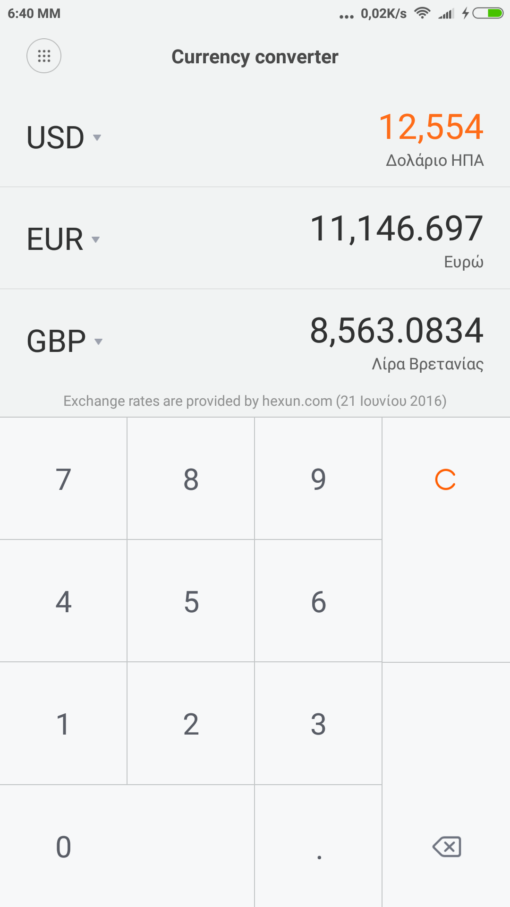
Task: Tap the number 9 key
Action: (318, 479)
